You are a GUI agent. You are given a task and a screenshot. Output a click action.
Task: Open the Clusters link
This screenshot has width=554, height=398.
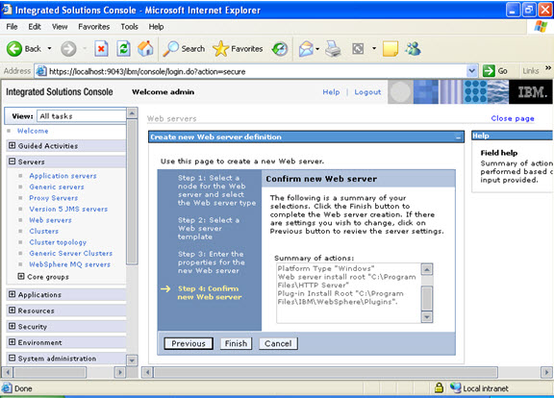(x=44, y=231)
